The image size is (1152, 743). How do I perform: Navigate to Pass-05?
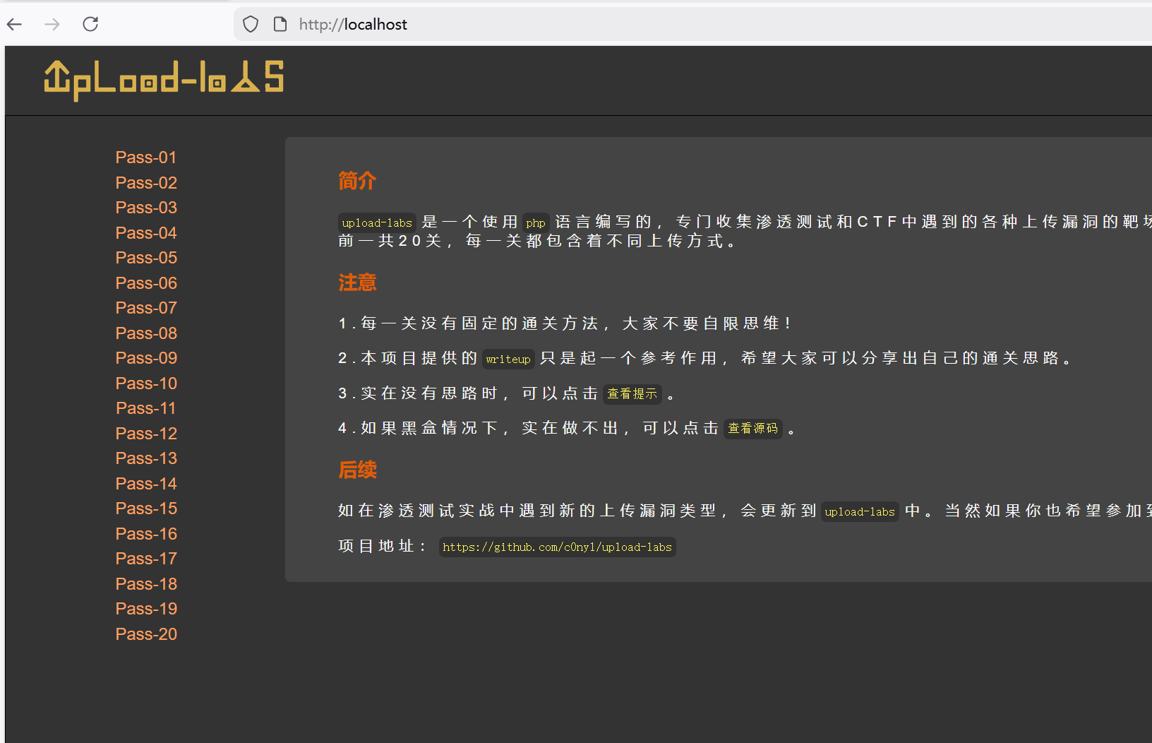pos(146,258)
